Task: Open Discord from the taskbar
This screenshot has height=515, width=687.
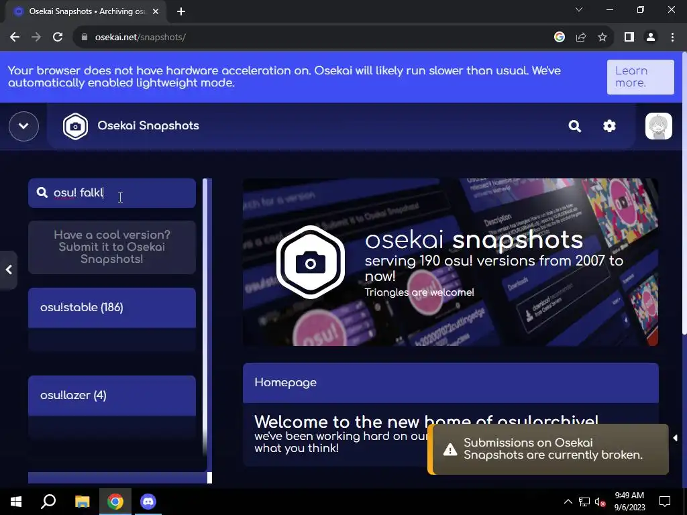Action: (x=148, y=502)
